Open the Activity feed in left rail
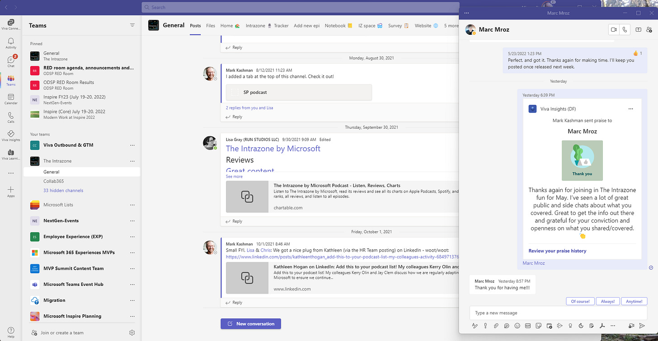Image resolution: width=658 pixels, height=341 pixels. click(x=11, y=43)
